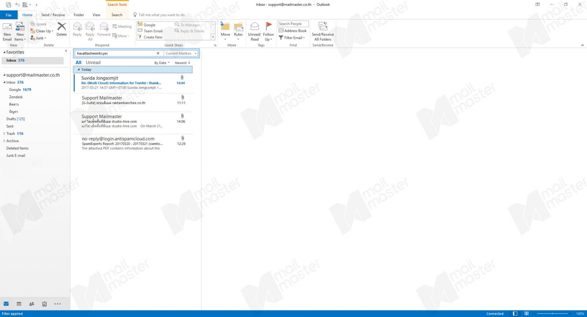
Task: Switch to People view
Action: click(x=32, y=304)
